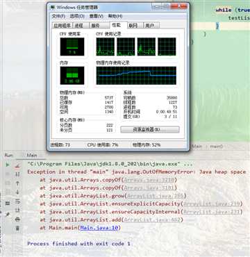Clear console with the trash icon
Screen dimensions: 250x257
pos(17,228)
